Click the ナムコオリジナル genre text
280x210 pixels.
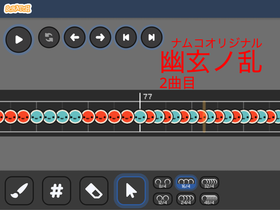pyautogui.click(x=217, y=43)
